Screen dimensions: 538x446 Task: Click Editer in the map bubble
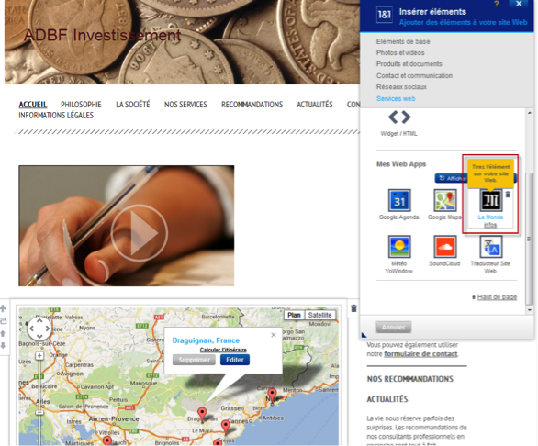[x=235, y=360]
